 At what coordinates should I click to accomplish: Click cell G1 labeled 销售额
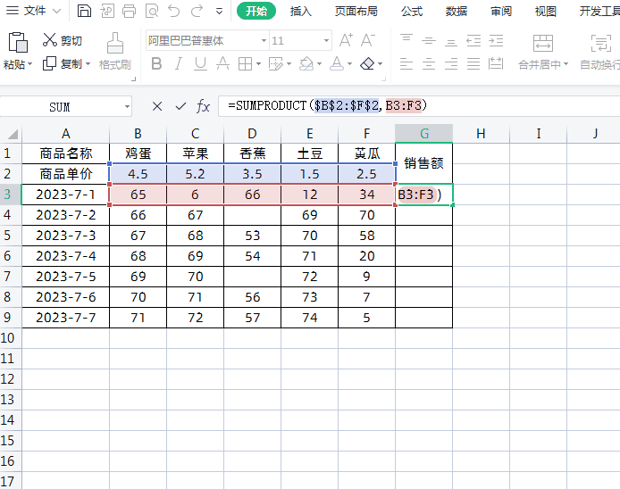(423, 163)
